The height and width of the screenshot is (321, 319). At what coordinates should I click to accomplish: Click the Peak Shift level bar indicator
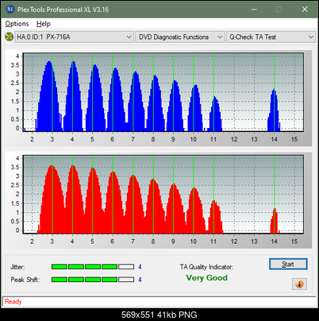(93, 280)
